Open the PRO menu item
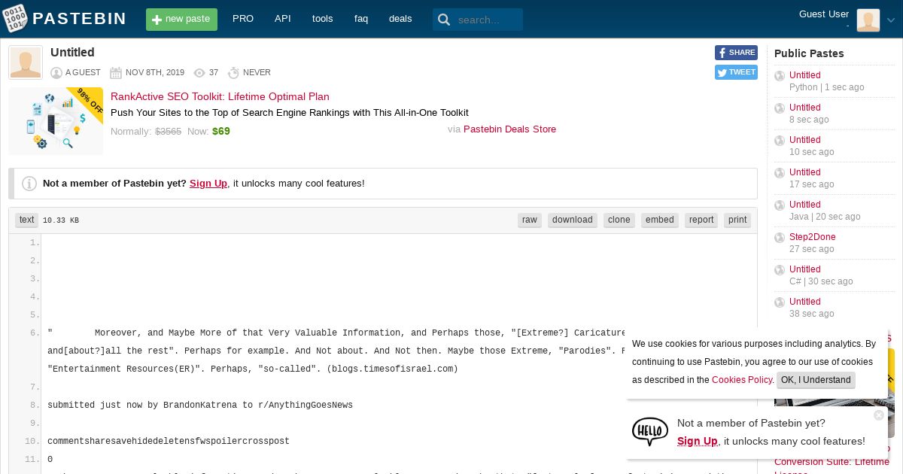This screenshot has width=903, height=474. click(x=243, y=19)
